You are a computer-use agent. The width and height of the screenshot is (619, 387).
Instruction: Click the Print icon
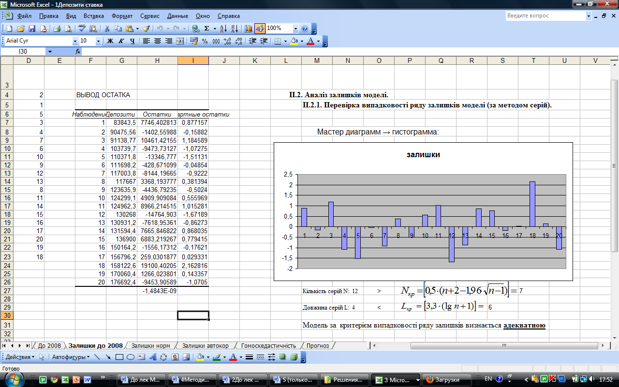coord(57,29)
